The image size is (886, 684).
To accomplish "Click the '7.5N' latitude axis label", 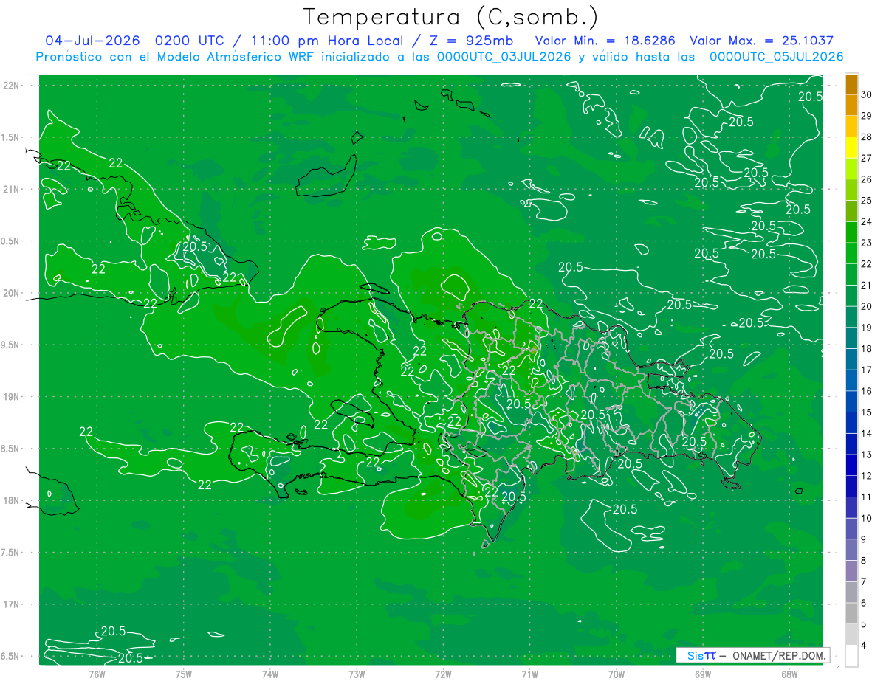I will coord(11,552).
